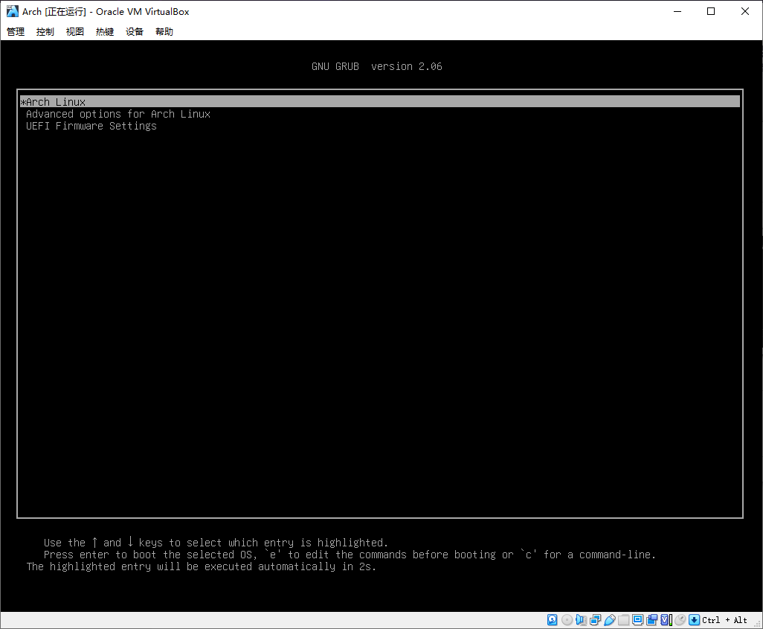Expand the 热键 menu

point(104,31)
